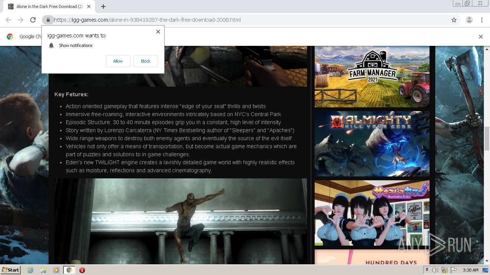
Task: Click the red stop-sign taskbar icon
Action: [82, 270]
